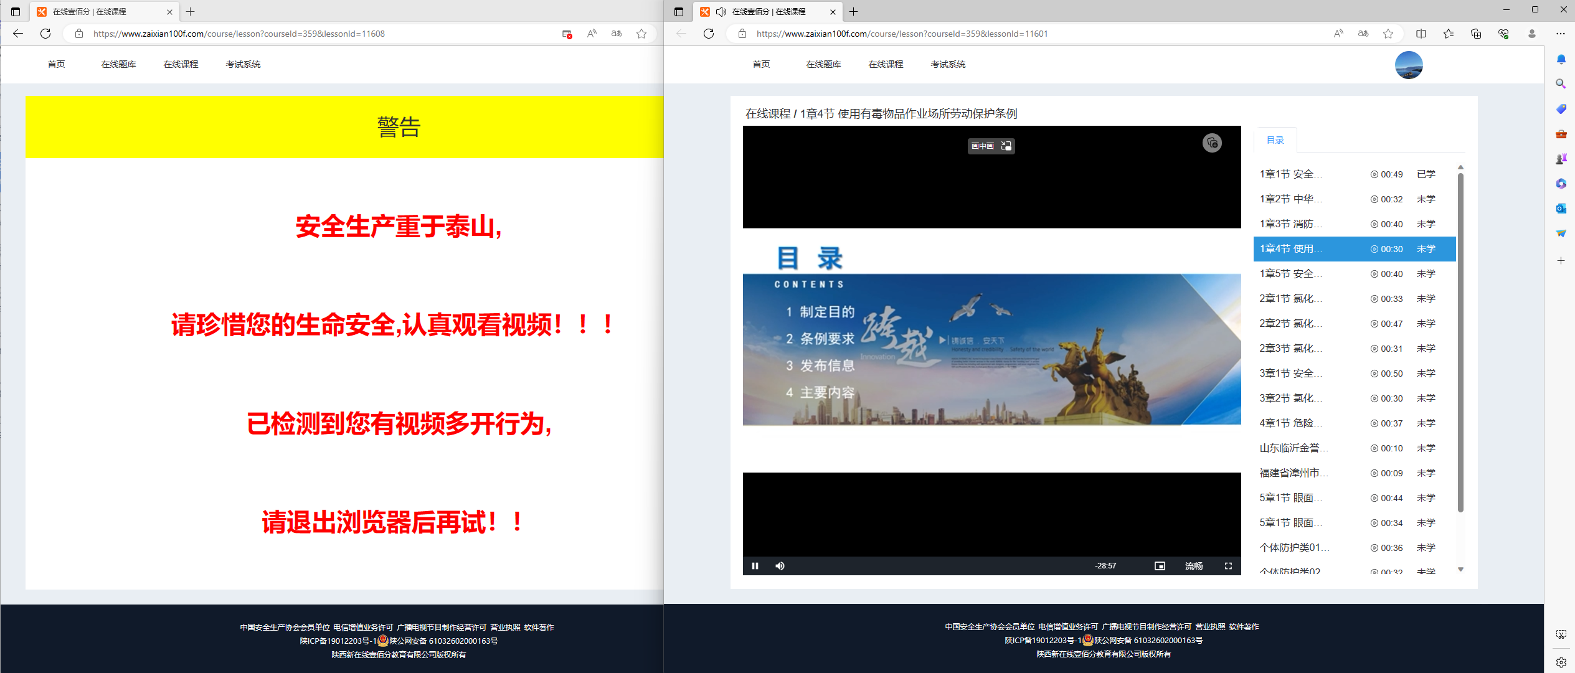Open the 流畅 video quality selector
This screenshot has height=673, width=1575.
1194,566
